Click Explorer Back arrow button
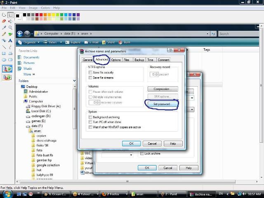The image size is (264, 198). pos(20,34)
